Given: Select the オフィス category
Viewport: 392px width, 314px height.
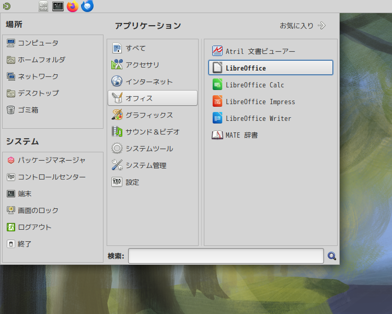Looking at the screenshot, I should (x=153, y=98).
